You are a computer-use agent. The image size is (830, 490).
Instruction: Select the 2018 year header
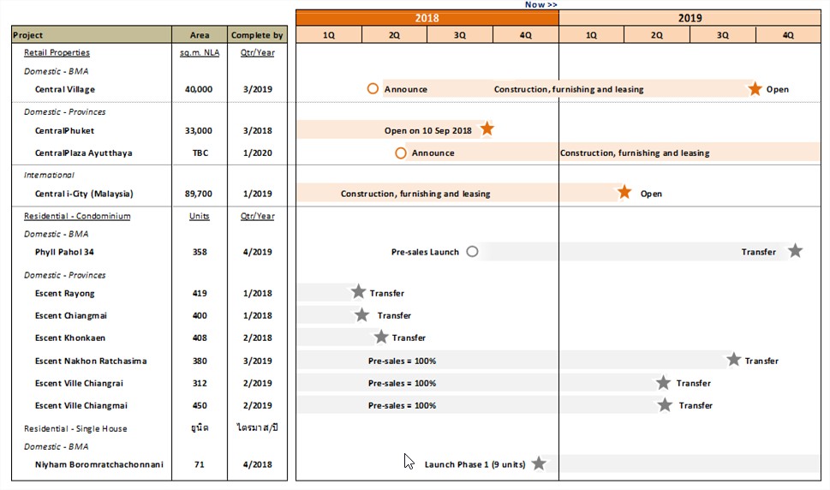pyautogui.click(x=427, y=18)
